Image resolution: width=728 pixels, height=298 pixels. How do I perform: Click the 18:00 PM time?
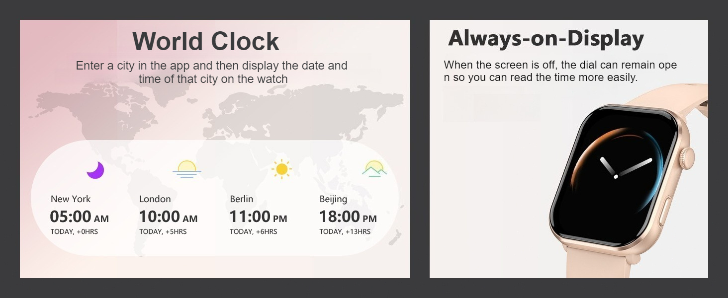tap(348, 217)
